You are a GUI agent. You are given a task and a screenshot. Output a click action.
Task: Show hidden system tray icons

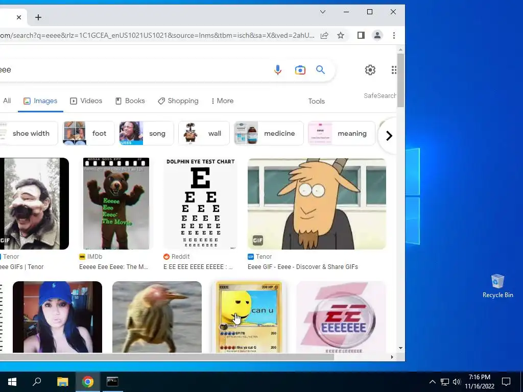pyautogui.click(x=432, y=382)
